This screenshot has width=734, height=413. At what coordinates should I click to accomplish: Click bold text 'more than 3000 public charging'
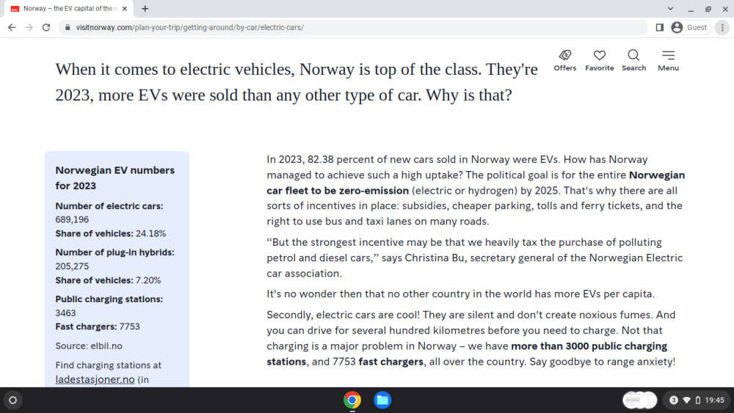tap(589, 346)
